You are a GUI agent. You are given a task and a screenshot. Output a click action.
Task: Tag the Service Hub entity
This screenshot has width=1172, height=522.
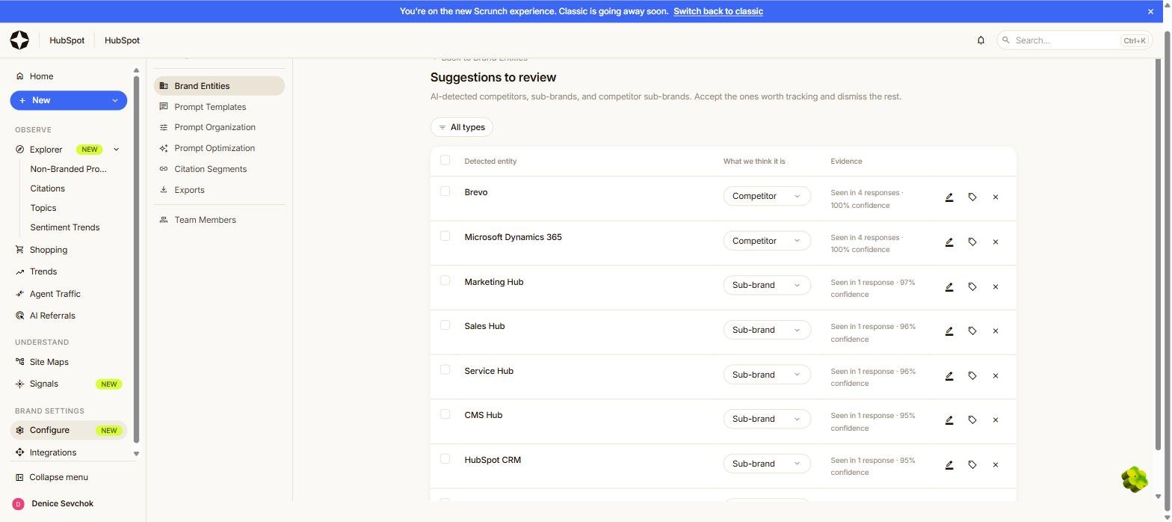pyautogui.click(x=972, y=376)
